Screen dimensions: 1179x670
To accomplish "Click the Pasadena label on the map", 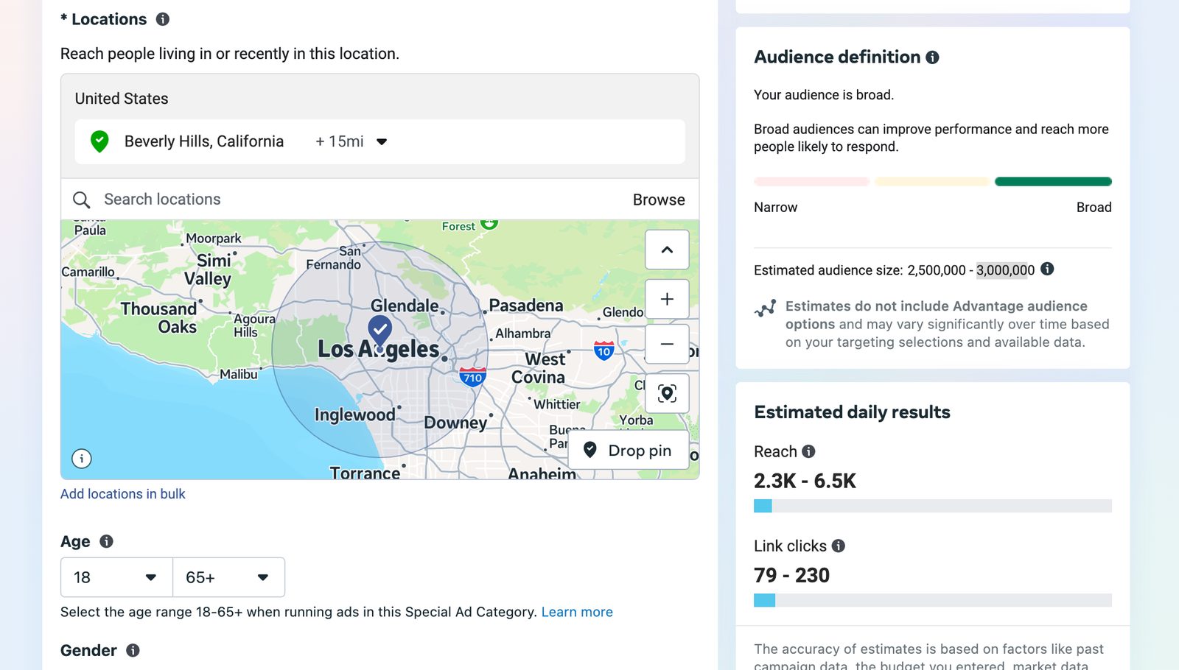I will (526, 306).
